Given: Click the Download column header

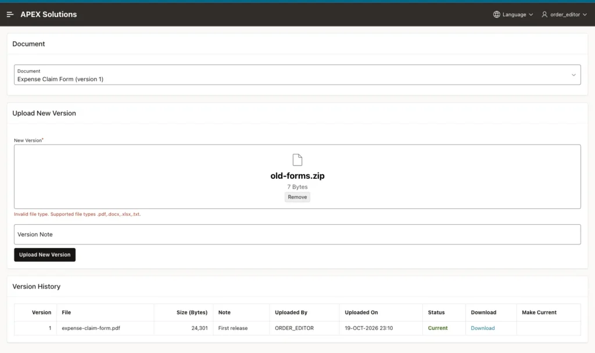Looking at the screenshot, I should [x=483, y=312].
